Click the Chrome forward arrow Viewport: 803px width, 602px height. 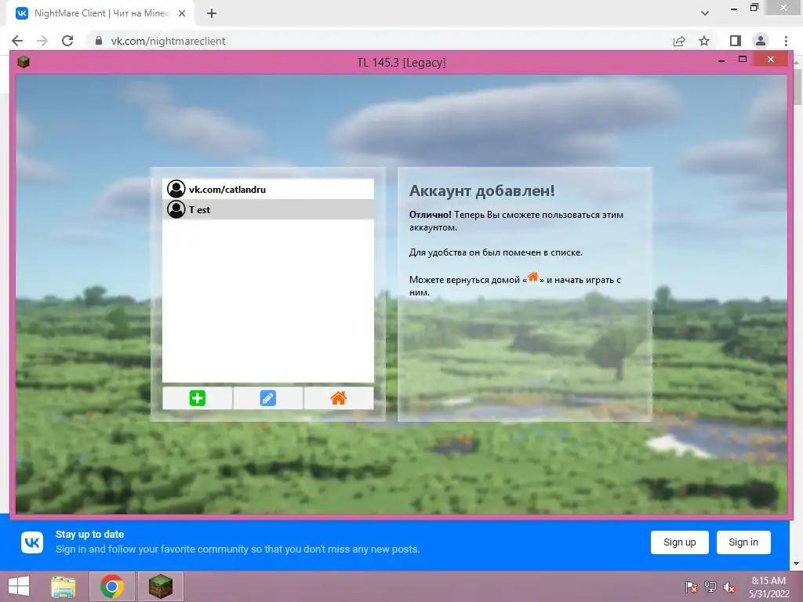(42, 41)
